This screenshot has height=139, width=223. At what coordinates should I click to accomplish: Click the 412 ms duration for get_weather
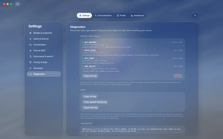click(174, 42)
